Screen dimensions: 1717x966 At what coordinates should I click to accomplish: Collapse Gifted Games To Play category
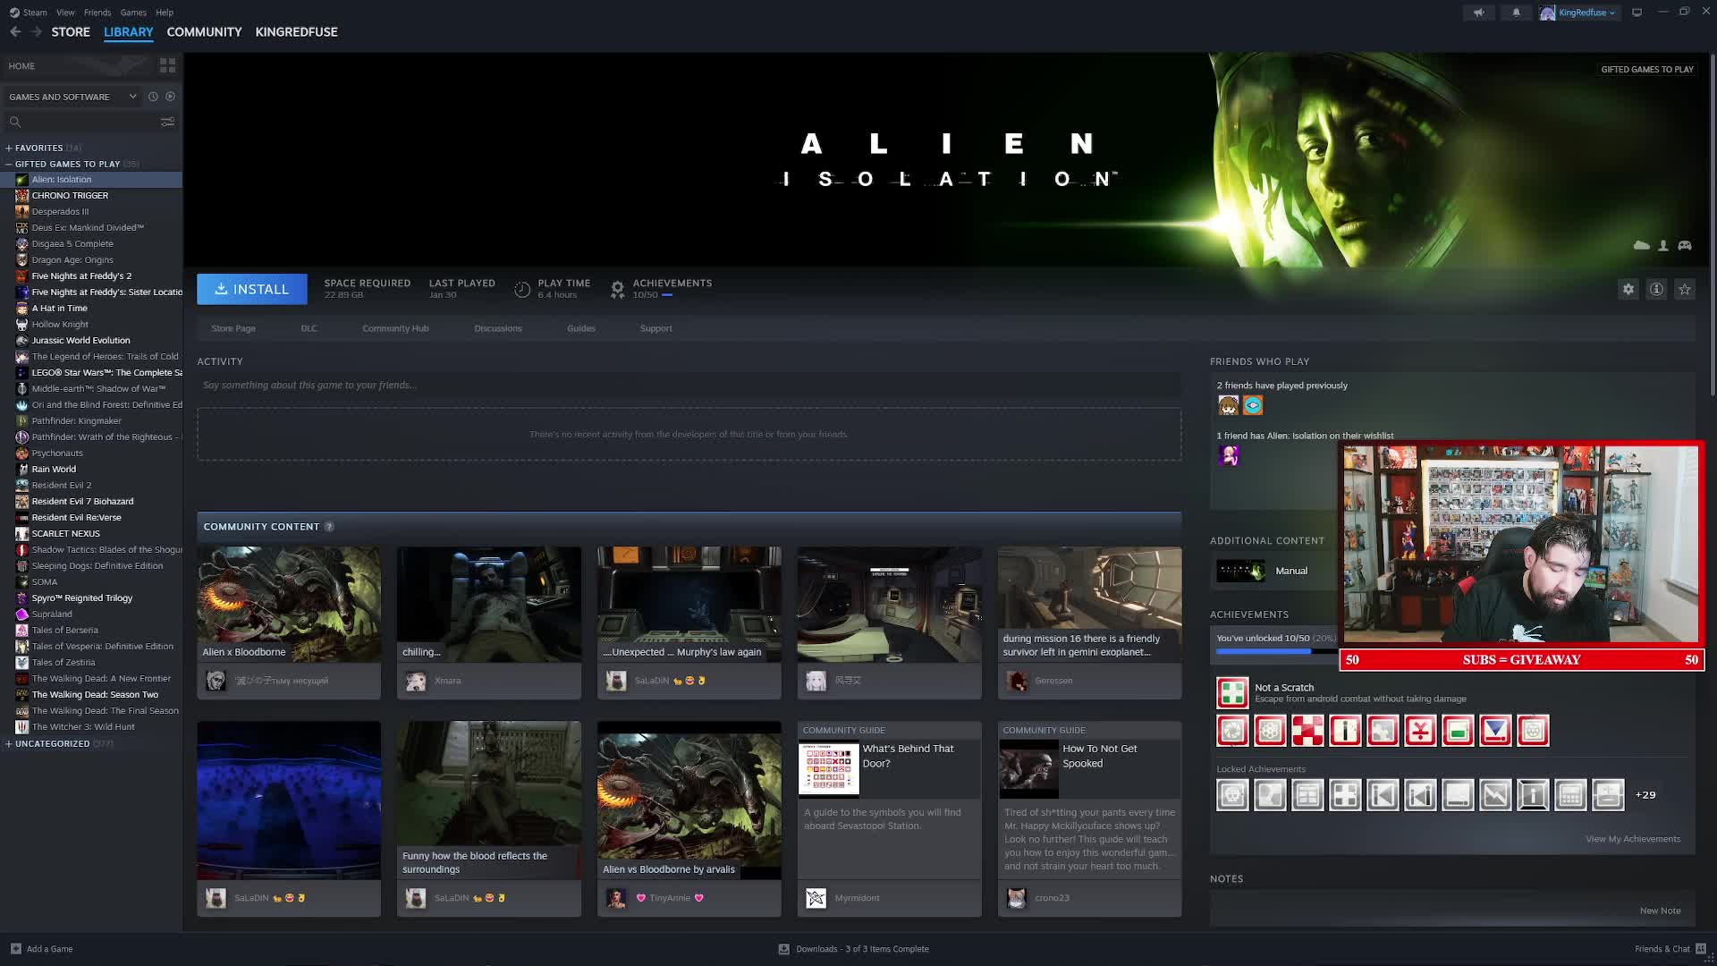tap(8, 164)
